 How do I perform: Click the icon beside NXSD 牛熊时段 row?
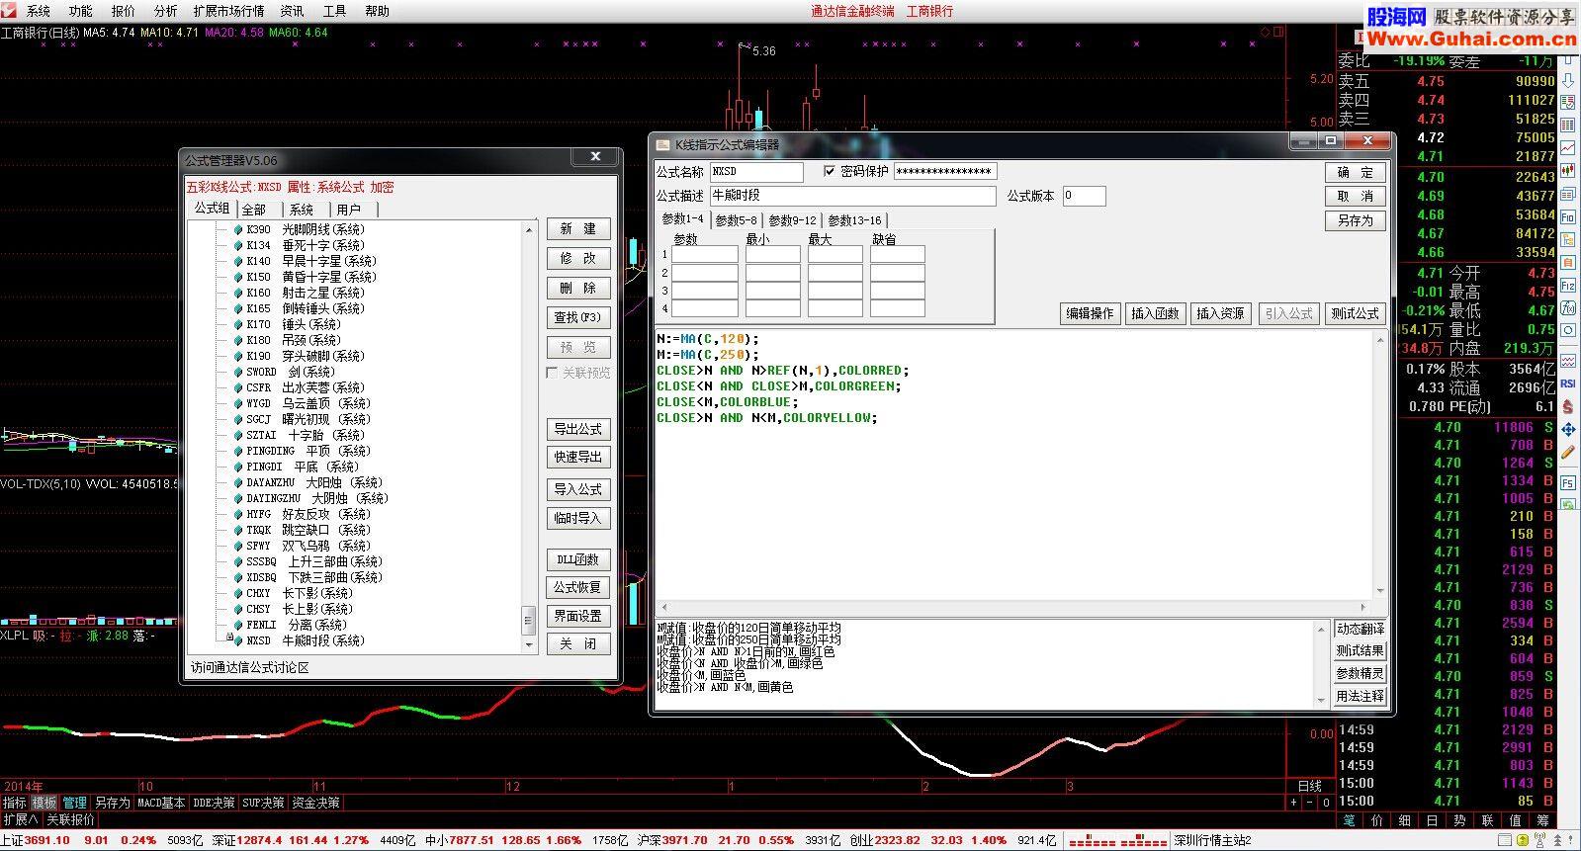click(238, 640)
